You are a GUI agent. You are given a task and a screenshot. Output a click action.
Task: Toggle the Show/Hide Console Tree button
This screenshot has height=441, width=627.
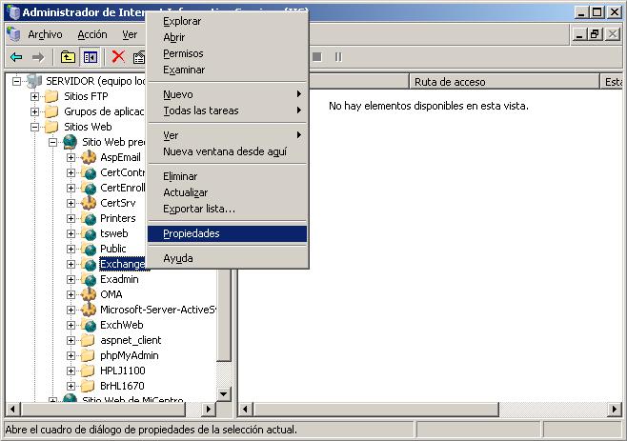[91, 57]
